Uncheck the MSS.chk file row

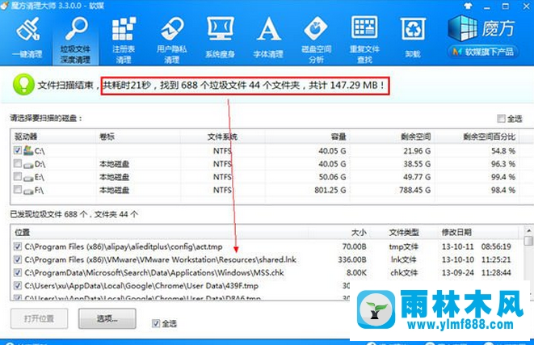pos(18,272)
